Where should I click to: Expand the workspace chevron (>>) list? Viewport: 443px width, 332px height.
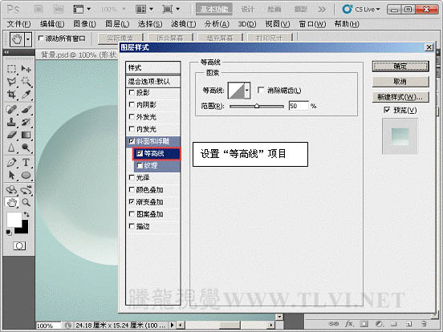click(322, 10)
